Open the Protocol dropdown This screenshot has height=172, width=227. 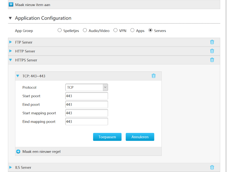click(87, 87)
